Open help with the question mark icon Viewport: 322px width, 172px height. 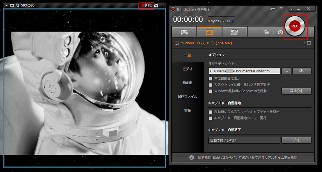(x=281, y=8)
